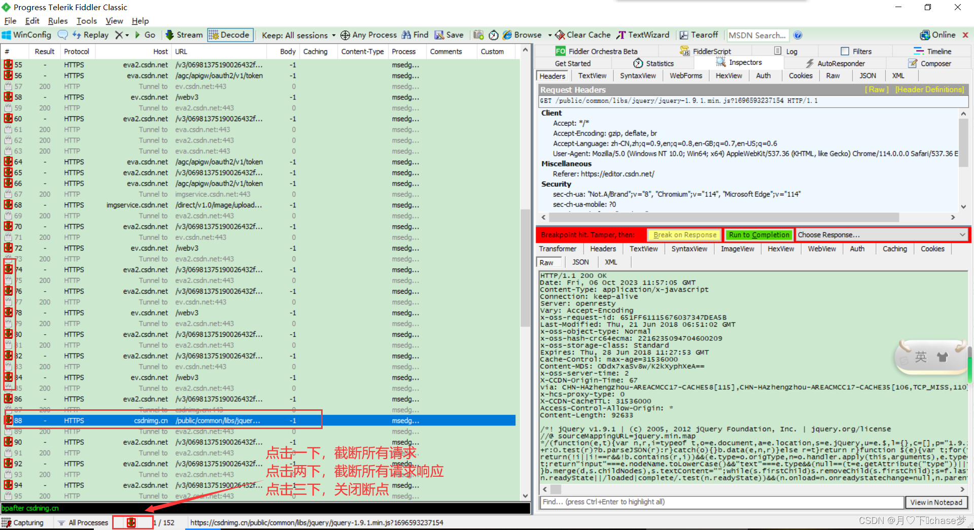Open the Composer tab

pos(930,63)
